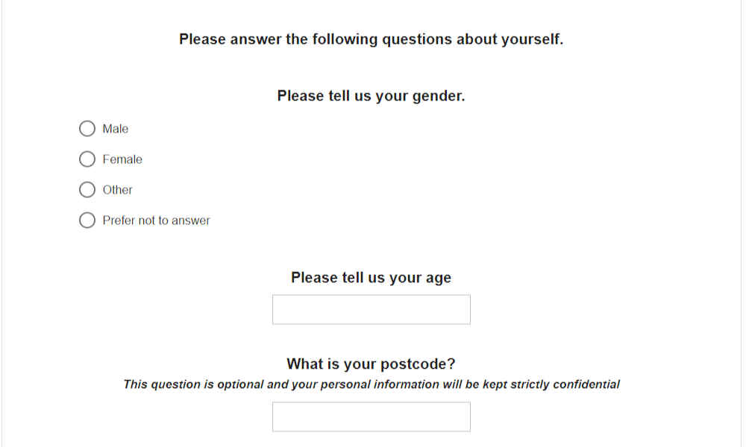746x447 pixels.
Task: Click the word 'optional' in the postcode note
Action: [x=239, y=384]
